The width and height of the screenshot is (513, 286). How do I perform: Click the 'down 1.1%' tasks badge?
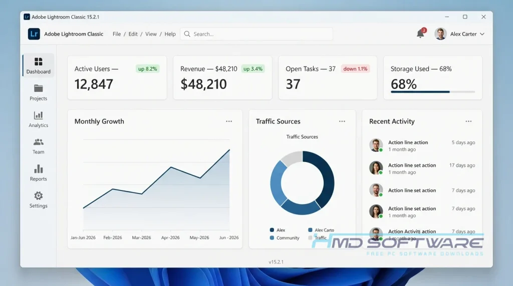(x=355, y=69)
